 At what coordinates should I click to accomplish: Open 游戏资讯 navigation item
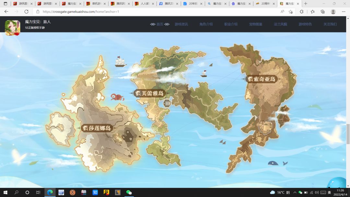181,24
